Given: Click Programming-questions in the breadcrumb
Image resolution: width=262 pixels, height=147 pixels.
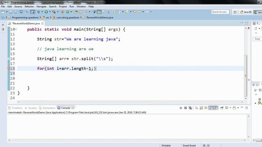Looking at the screenshot, I should [25, 18].
